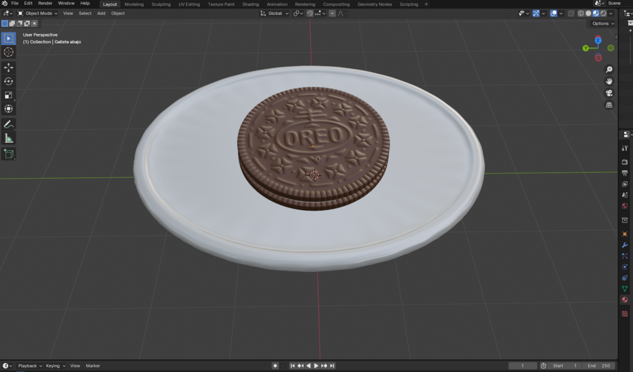Viewport: 633px width, 372px height.
Task: Open the Render menu
Action: pyautogui.click(x=44, y=3)
